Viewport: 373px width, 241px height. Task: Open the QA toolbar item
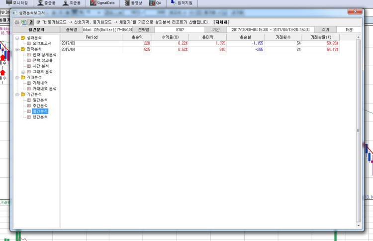[156, 3]
